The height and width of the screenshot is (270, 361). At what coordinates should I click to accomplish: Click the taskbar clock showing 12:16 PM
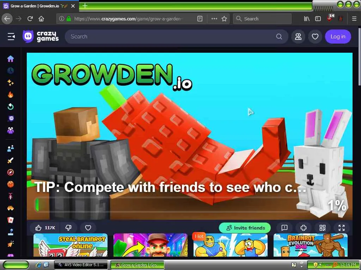click(348, 265)
